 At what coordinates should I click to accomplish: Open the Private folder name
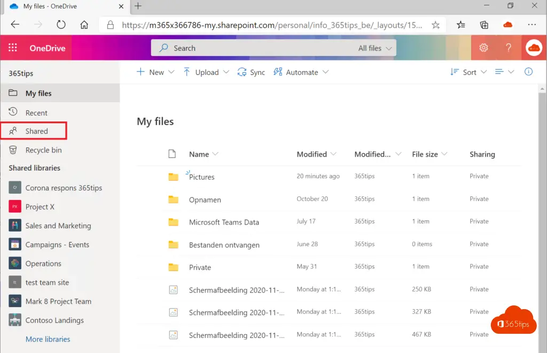[x=200, y=267]
